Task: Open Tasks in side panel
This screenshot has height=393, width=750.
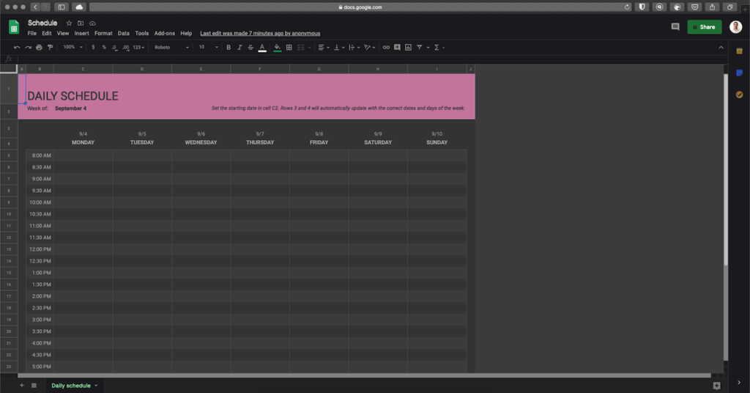Action: pos(739,95)
